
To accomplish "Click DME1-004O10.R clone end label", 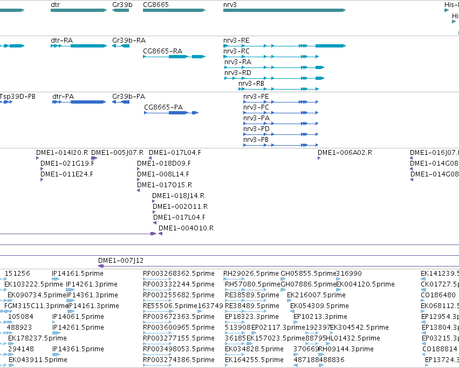I will pos(186,228).
